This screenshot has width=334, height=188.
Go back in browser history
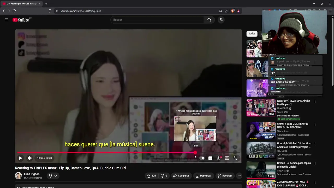point(4,11)
